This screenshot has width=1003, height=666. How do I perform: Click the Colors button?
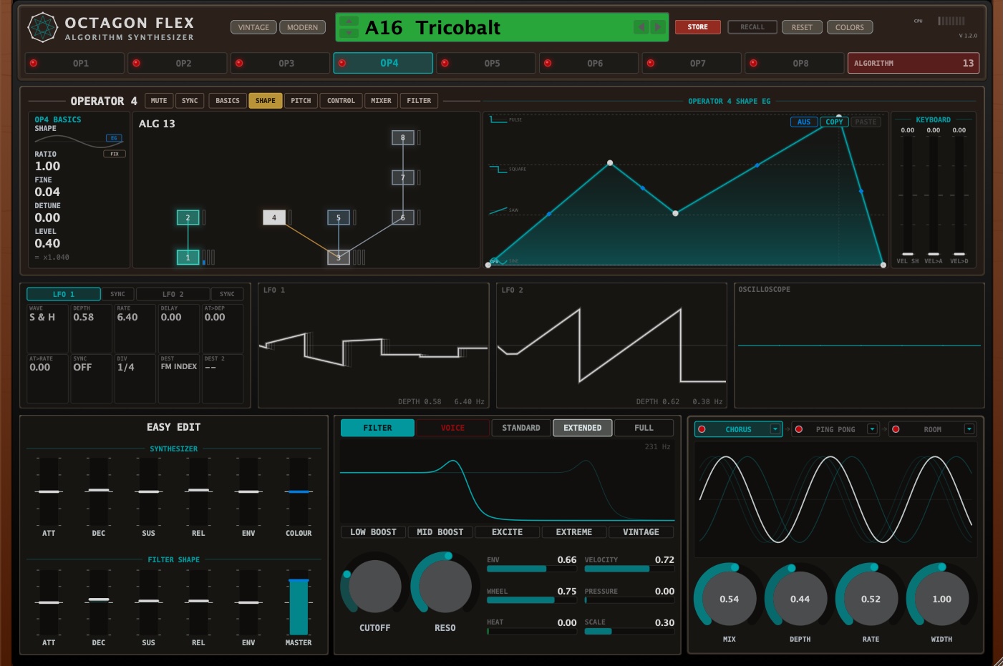coord(850,27)
